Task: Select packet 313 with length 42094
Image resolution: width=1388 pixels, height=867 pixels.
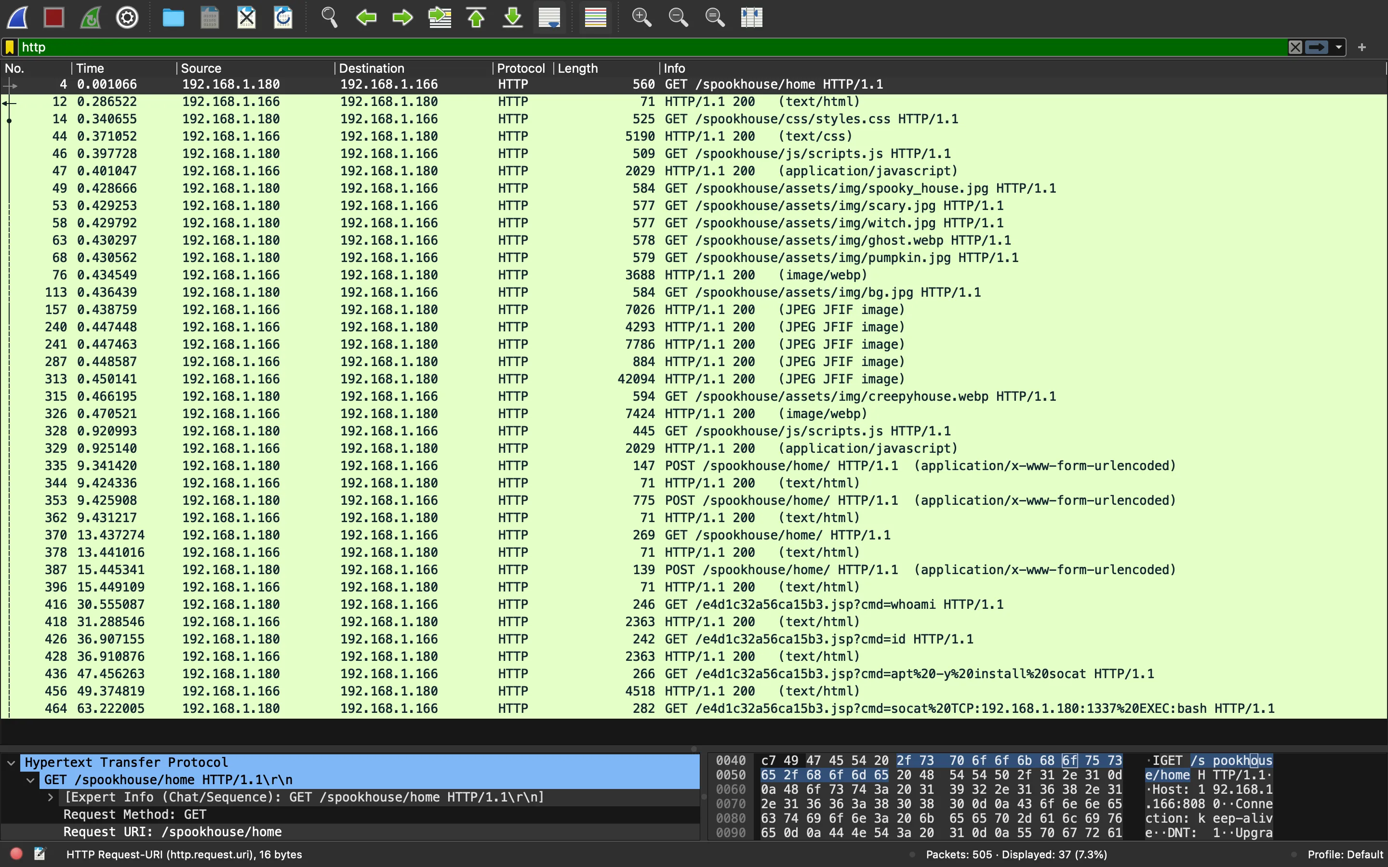Action: (694, 379)
